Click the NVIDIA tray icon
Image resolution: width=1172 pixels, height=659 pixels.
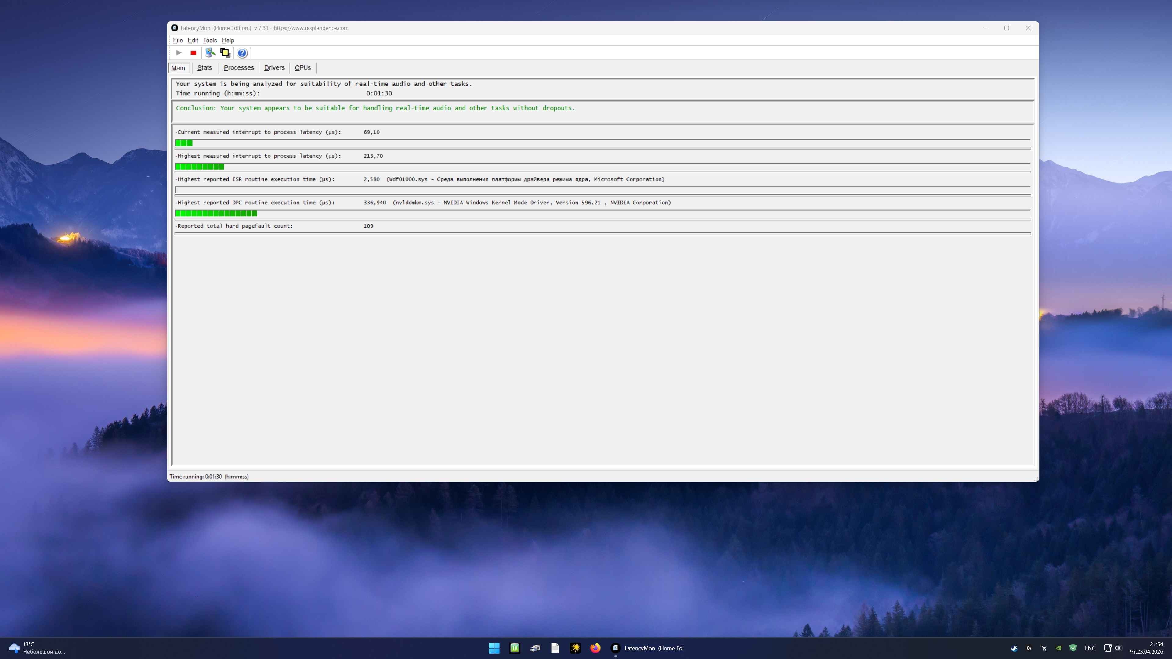1058,648
